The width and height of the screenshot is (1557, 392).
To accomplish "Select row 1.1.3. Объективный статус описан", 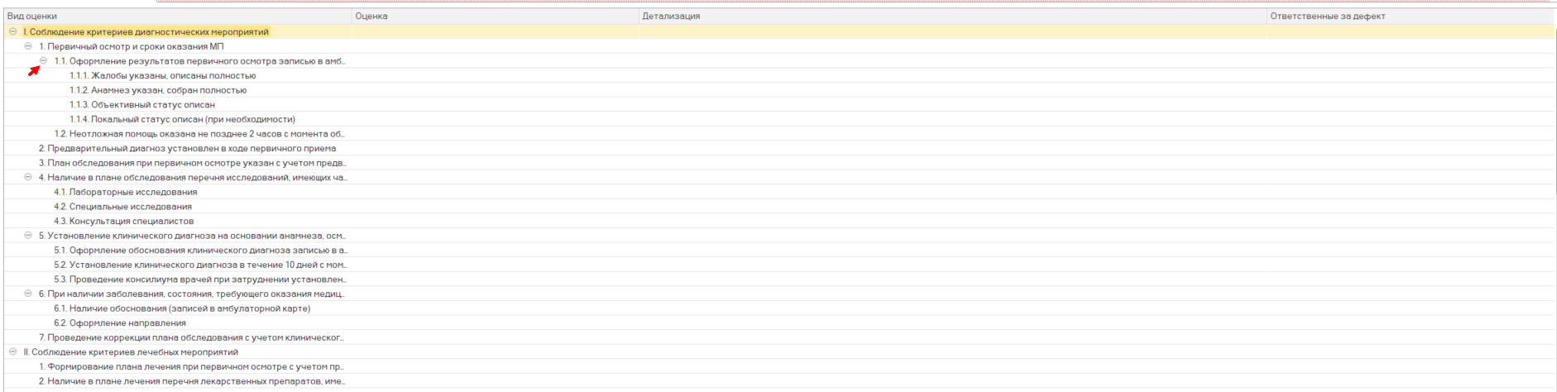I will (141, 105).
